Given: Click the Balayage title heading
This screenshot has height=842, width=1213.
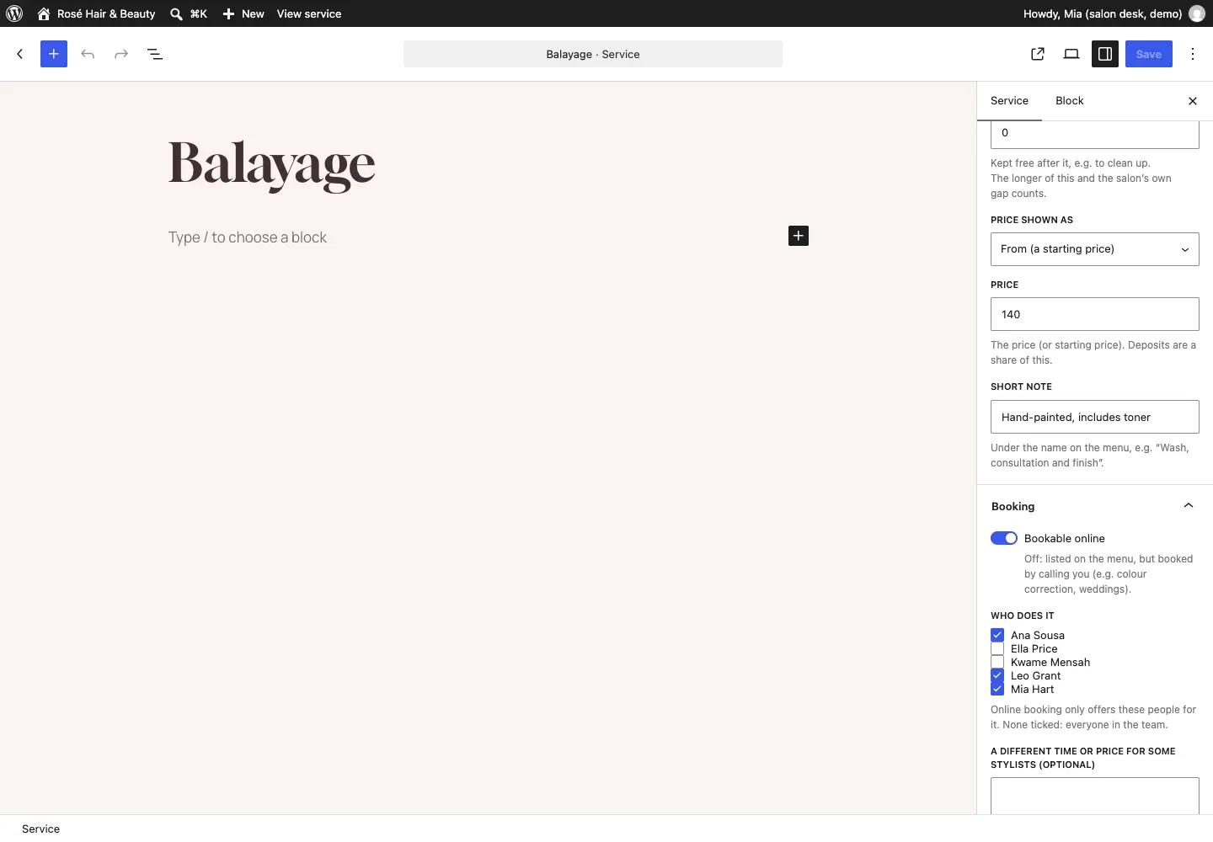Looking at the screenshot, I should (272, 163).
